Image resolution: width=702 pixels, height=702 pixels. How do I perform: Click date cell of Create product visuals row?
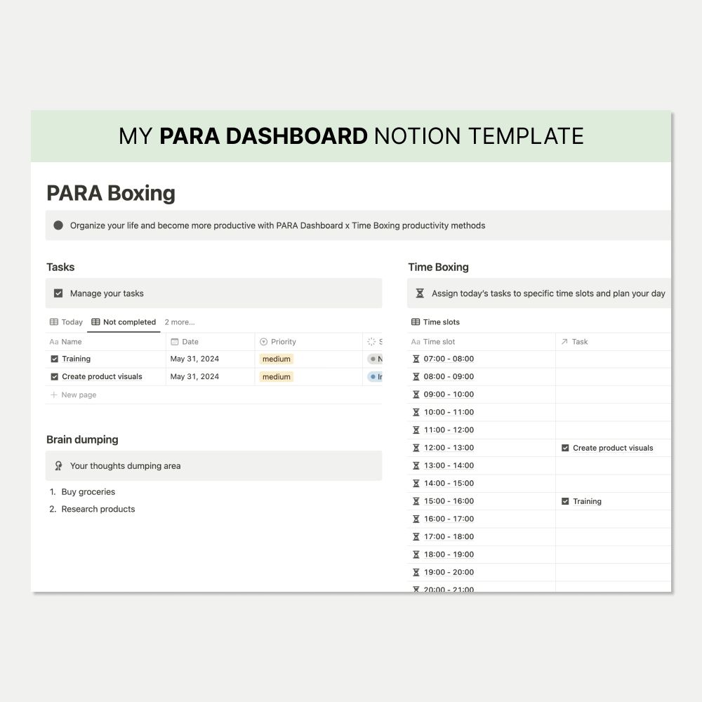211,376
